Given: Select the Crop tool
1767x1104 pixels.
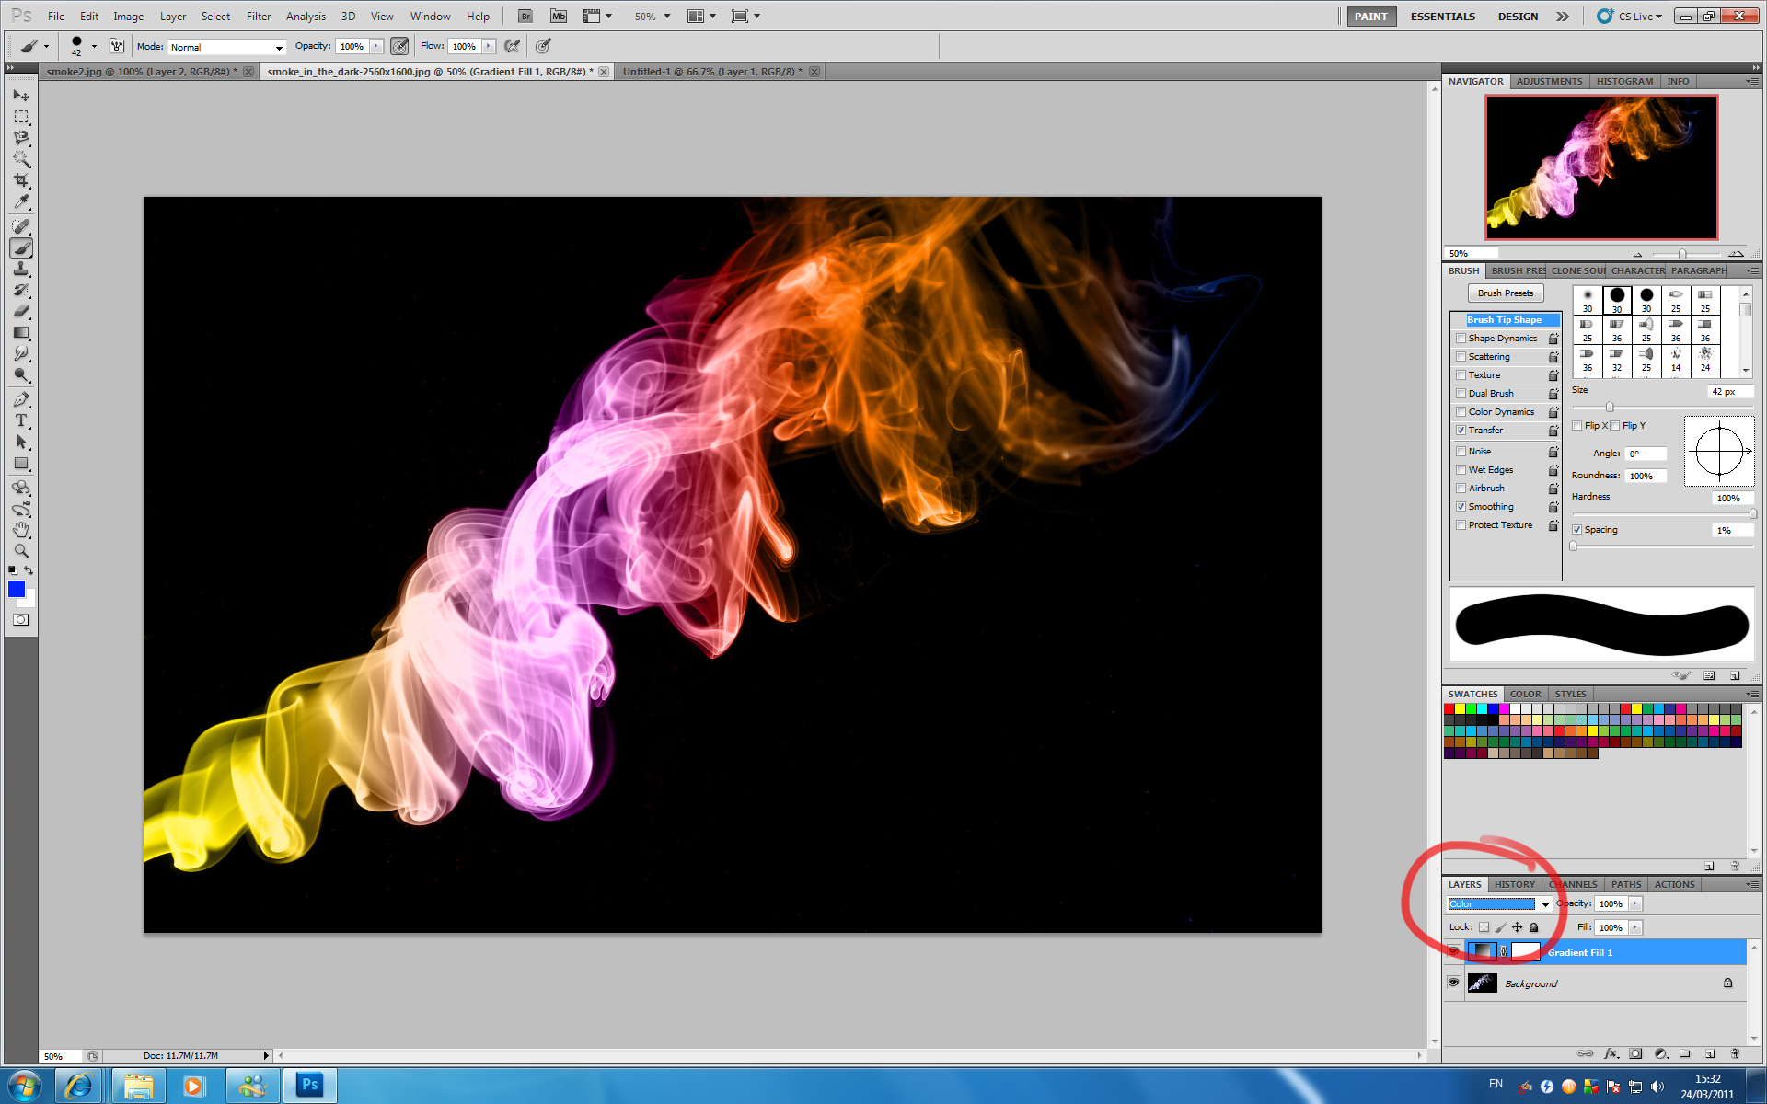Looking at the screenshot, I should (21, 180).
